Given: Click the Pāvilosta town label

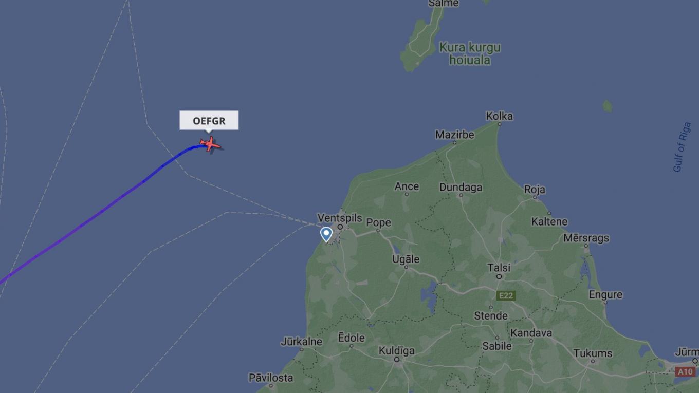Looking at the screenshot, I should point(271,378).
